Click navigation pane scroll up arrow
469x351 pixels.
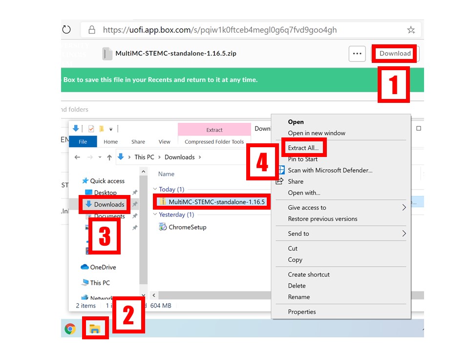(144, 172)
